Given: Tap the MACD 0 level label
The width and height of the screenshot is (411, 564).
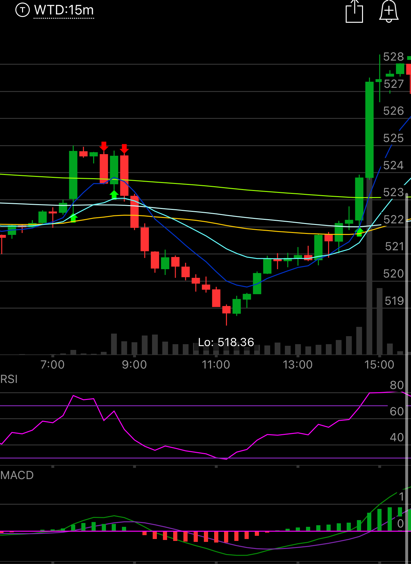Looking at the screenshot, I should coord(400,524).
